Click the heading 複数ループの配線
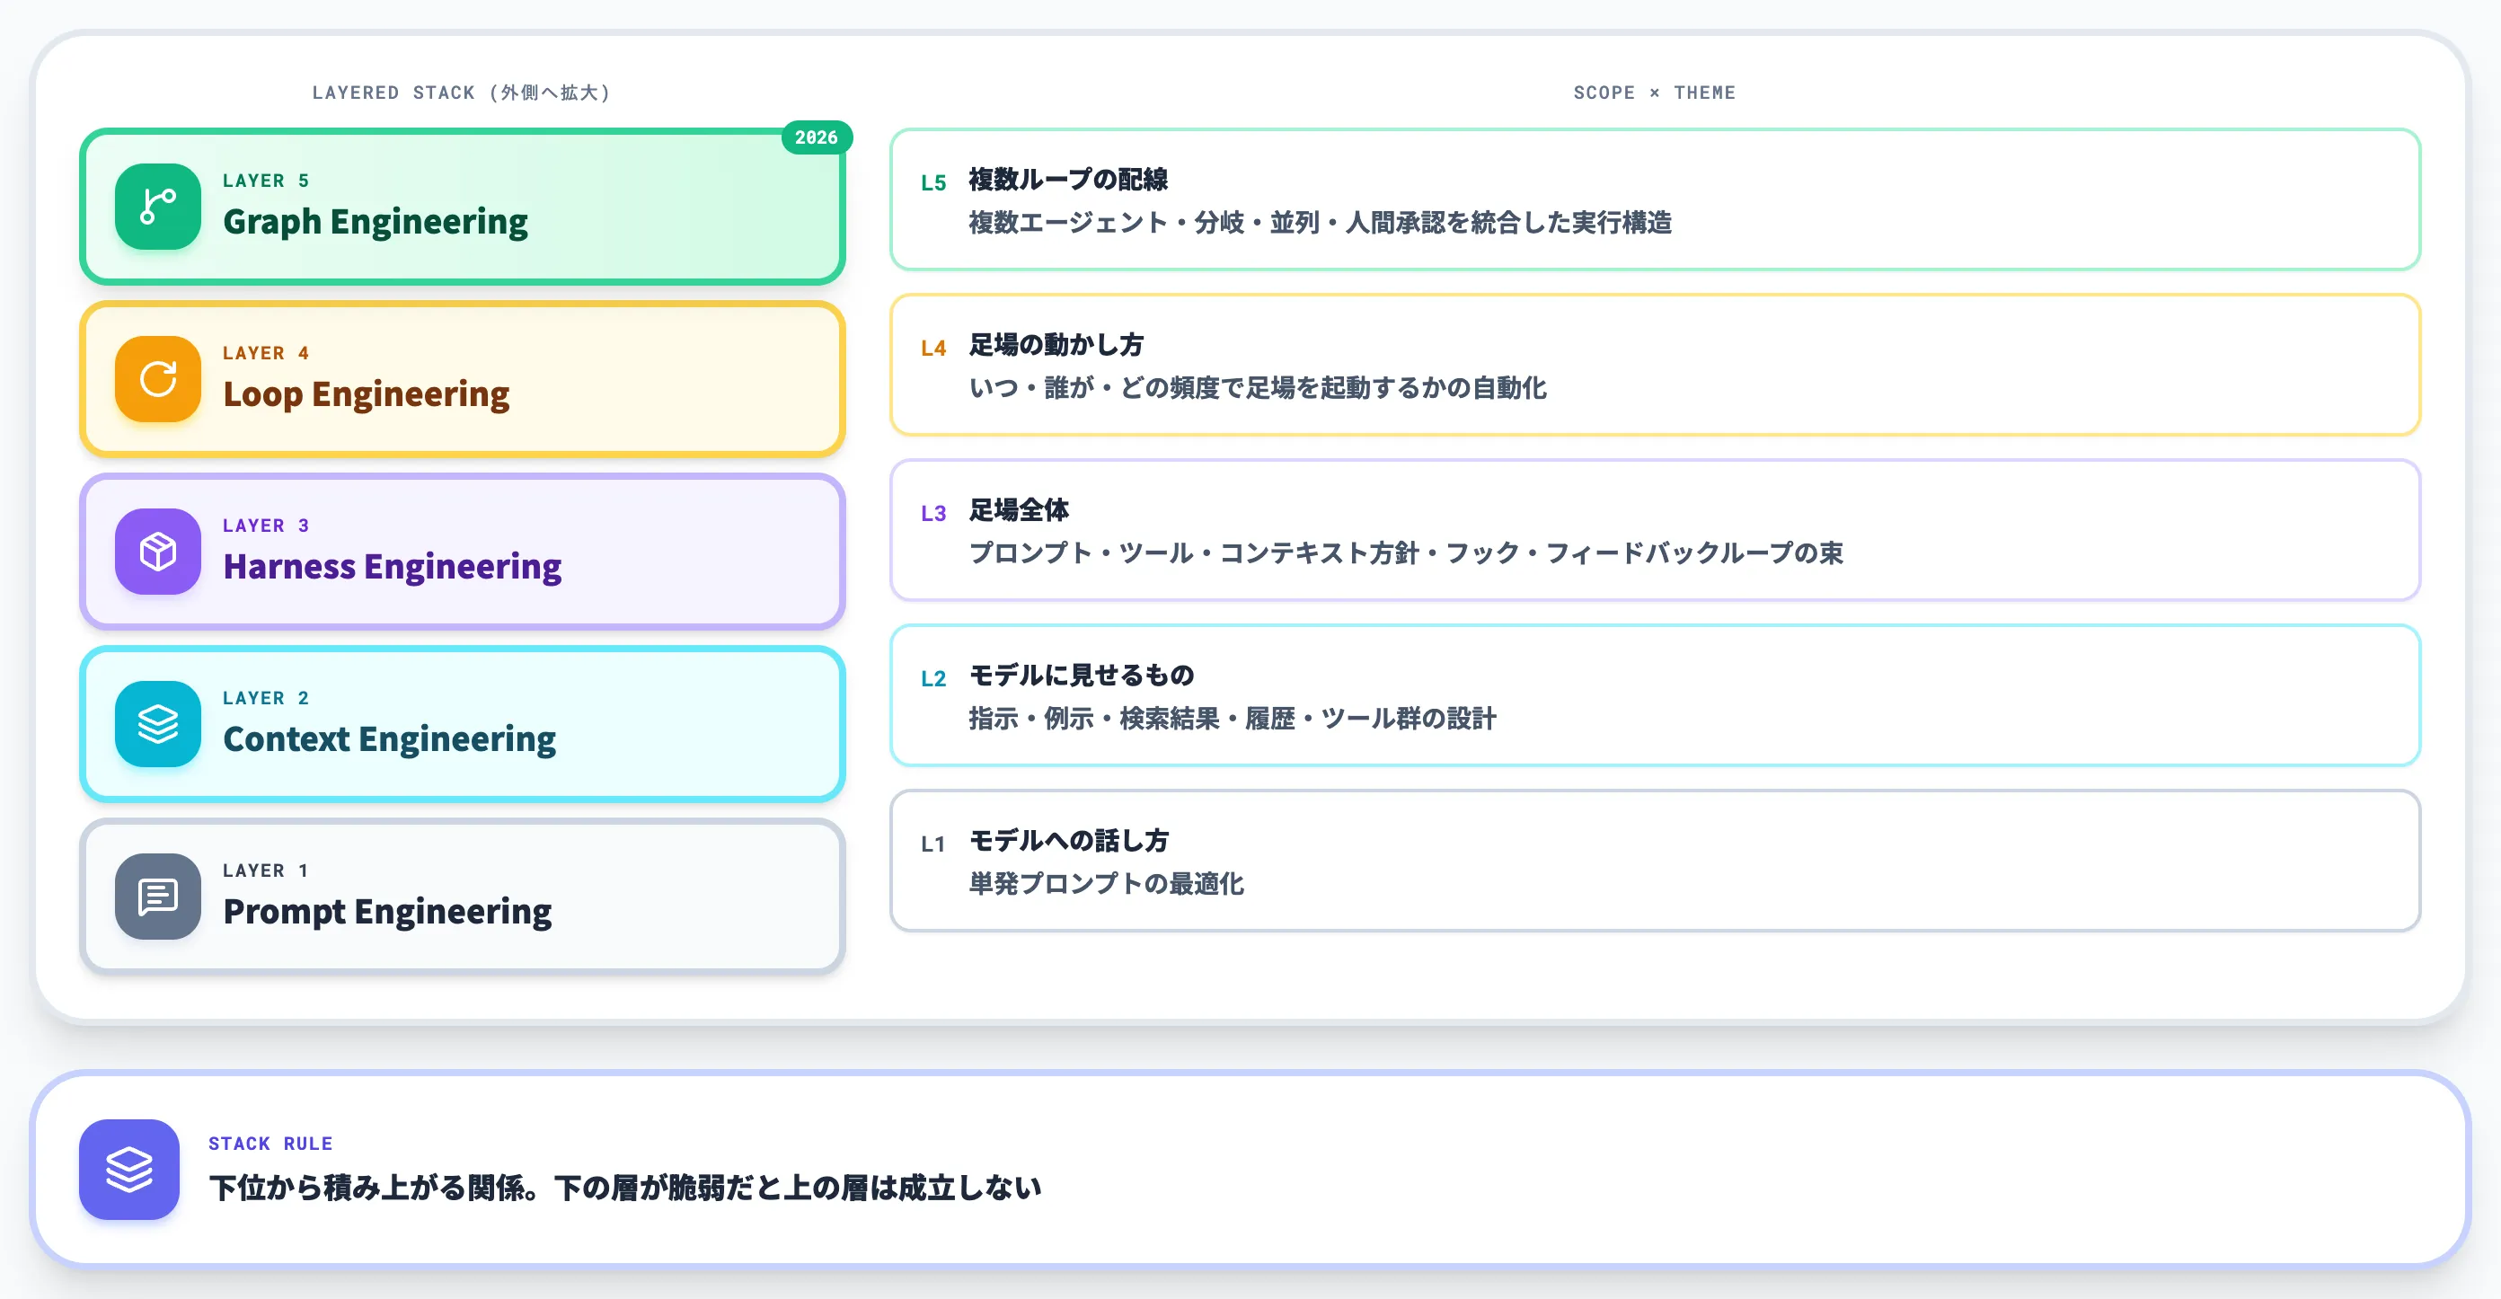The height and width of the screenshot is (1299, 2501). (x=1068, y=180)
